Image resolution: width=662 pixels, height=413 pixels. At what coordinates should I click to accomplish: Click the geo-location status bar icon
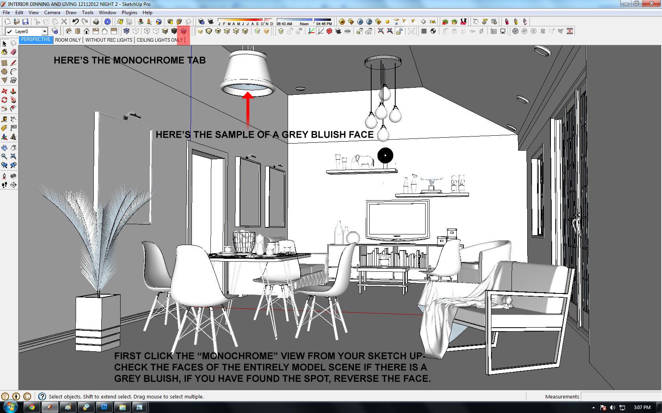click(x=5, y=396)
